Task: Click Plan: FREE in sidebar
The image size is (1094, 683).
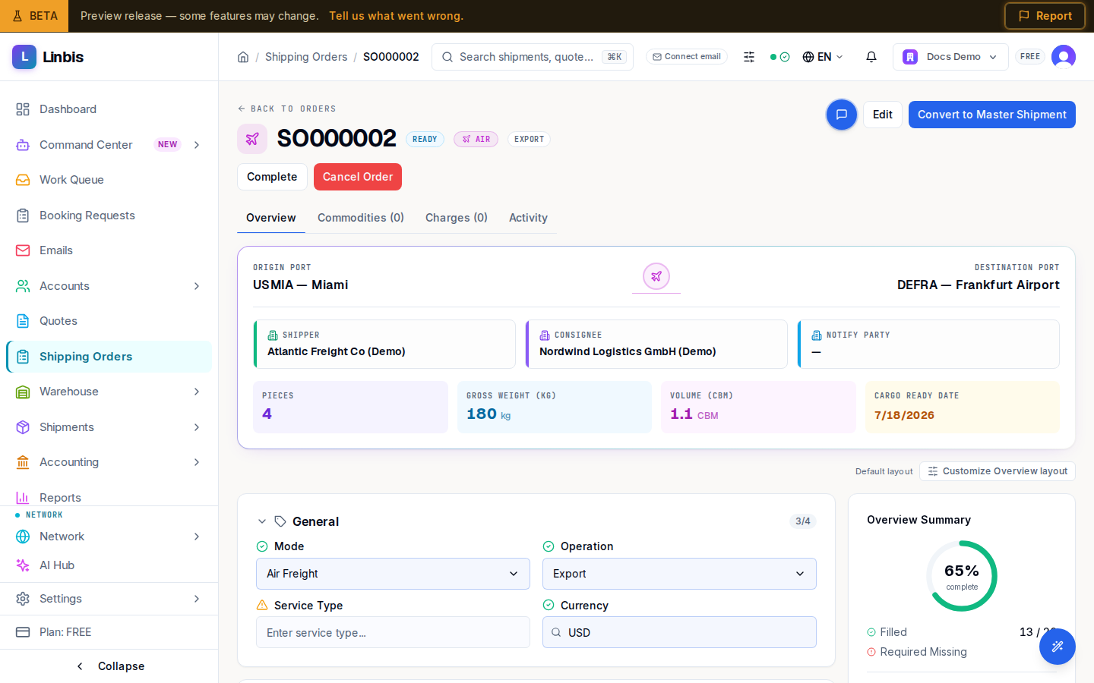Action: point(109,632)
